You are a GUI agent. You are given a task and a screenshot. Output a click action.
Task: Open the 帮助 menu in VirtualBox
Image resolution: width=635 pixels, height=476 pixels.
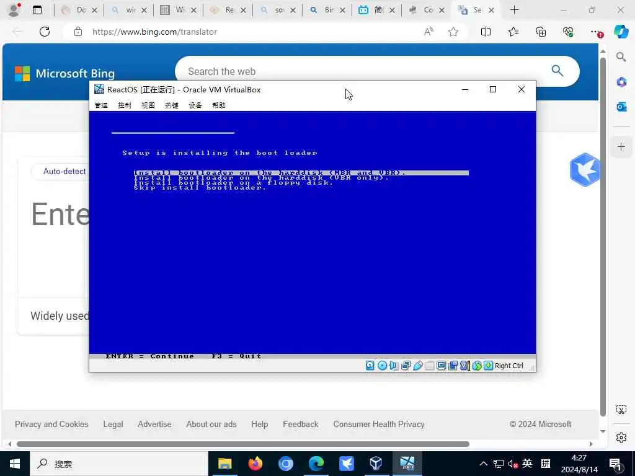pos(219,105)
